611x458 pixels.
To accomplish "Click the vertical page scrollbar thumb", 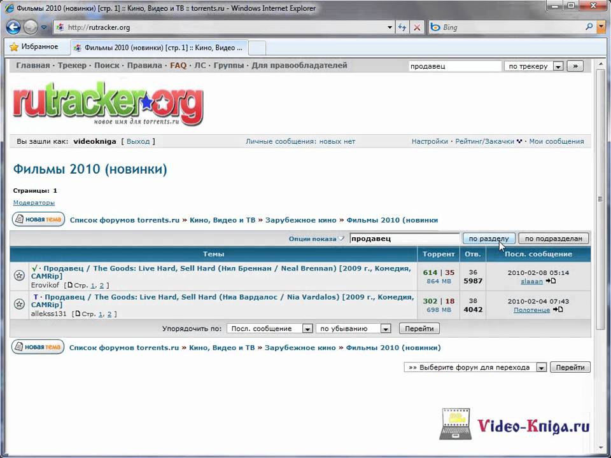I will pos(600,198).
